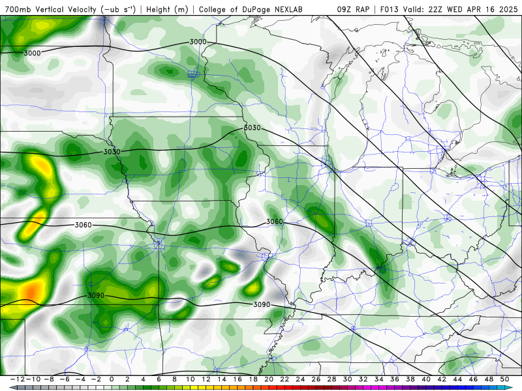This screenshot has height=391, width=522.
Task: Click the 6 value on the color scale
Action: [159, 379]
